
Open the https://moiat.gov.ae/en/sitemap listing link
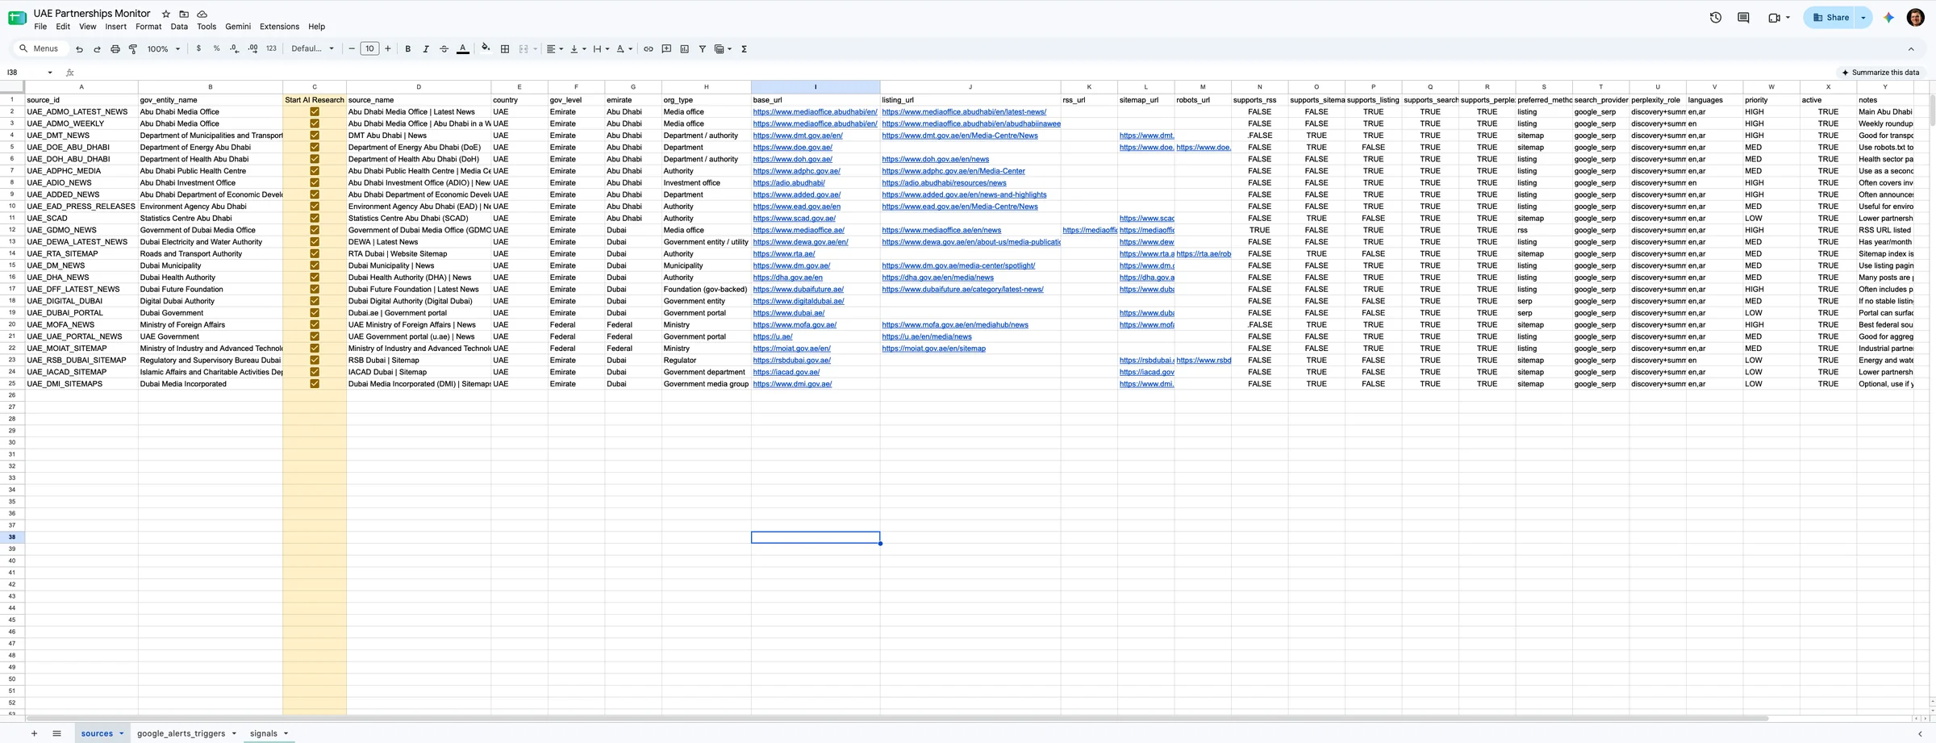pyautogui.click(x=933, y=349)
